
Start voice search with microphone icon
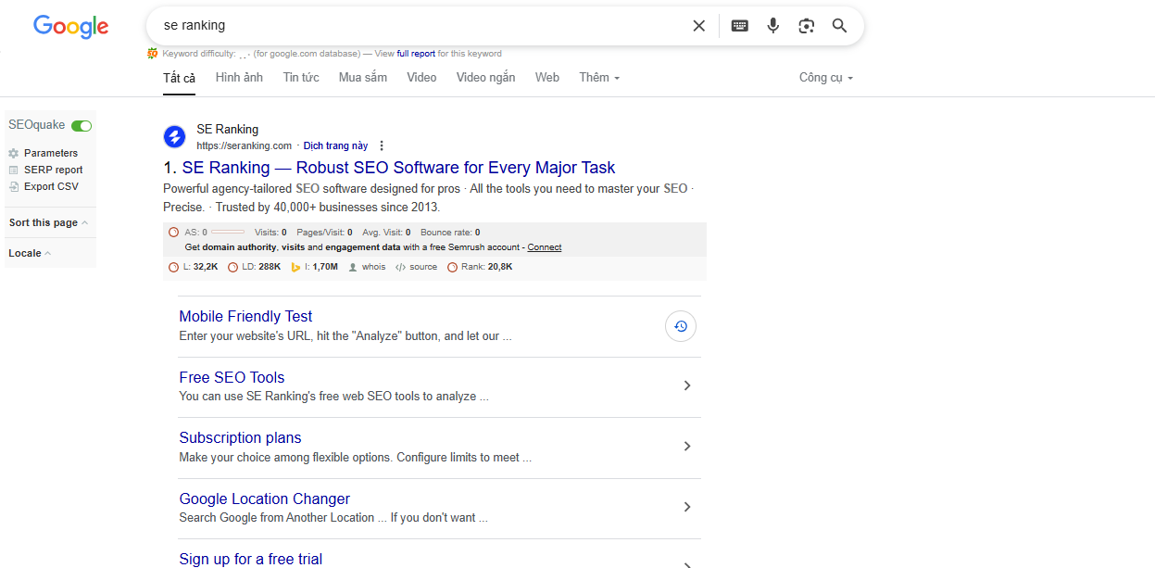click(x=773, y=26)
